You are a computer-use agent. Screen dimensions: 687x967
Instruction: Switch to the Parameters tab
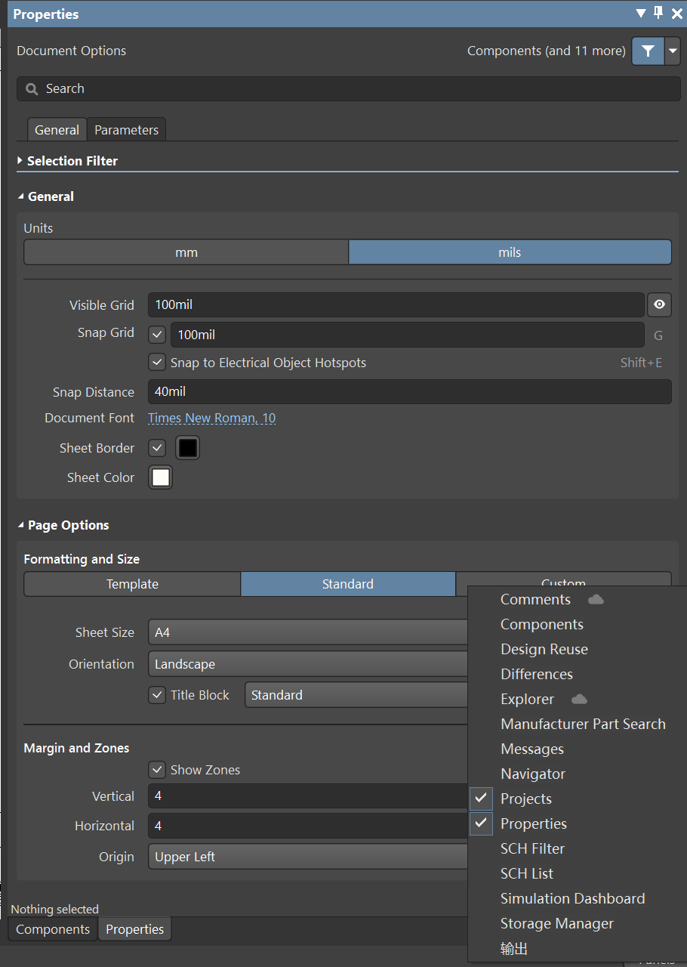coord(126,130)
